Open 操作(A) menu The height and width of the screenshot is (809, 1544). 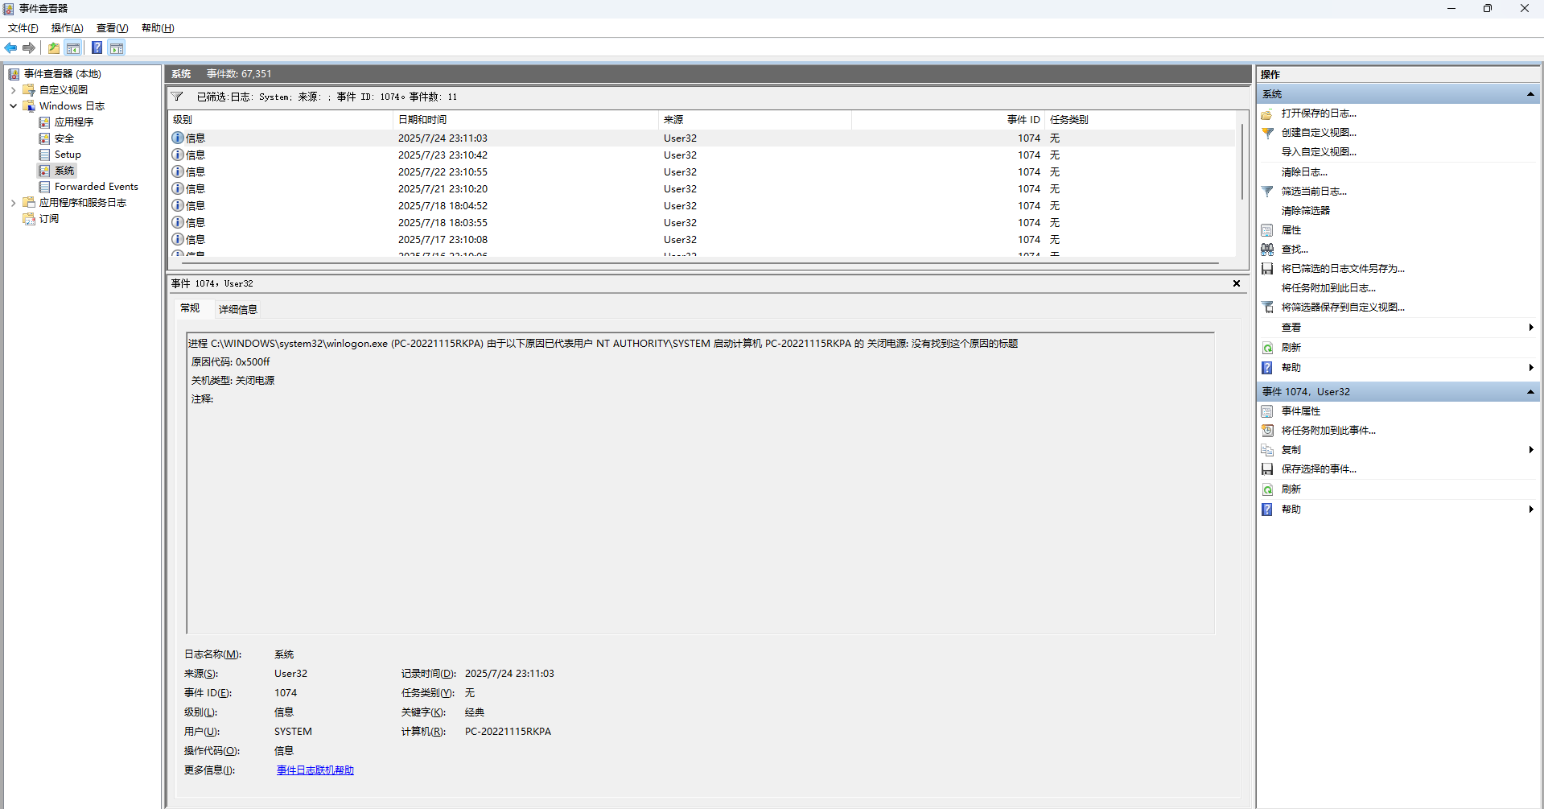(x=68, y=28)
